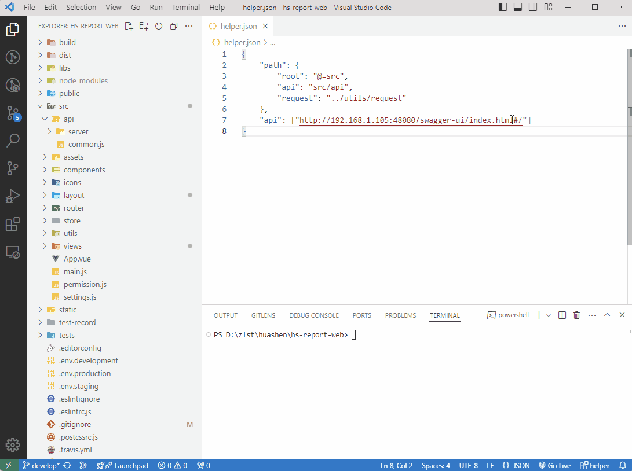Open Customize Layout icon in title bar

(x=548, y=8)
